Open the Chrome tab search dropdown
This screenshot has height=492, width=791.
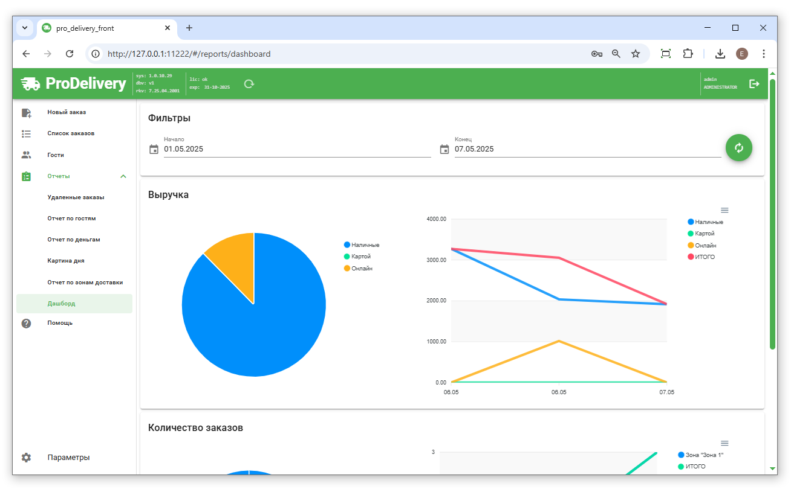point(25,28)
